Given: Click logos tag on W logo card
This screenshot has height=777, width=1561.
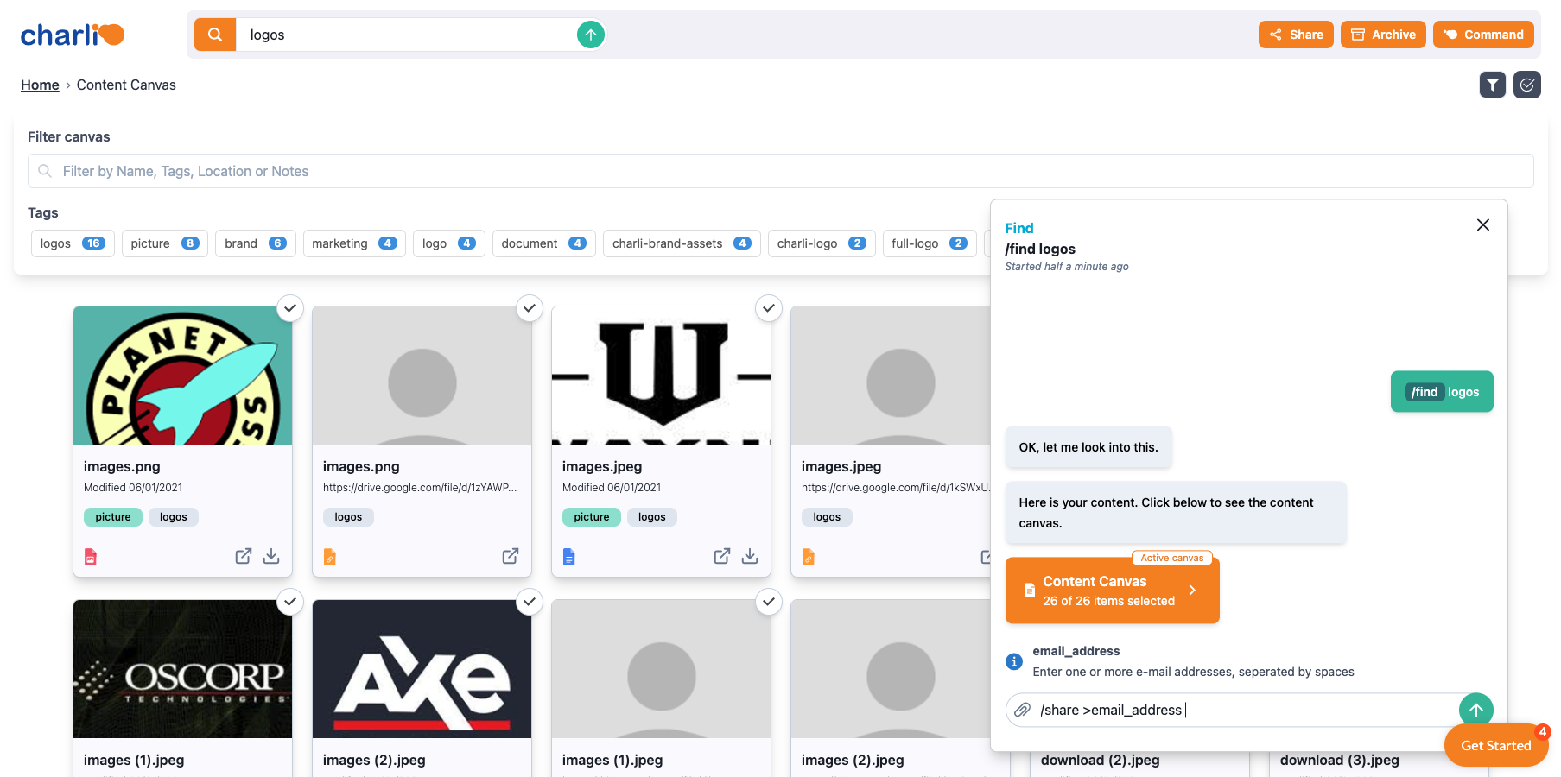Looking at the screenshot, I should tap(652, 517).
